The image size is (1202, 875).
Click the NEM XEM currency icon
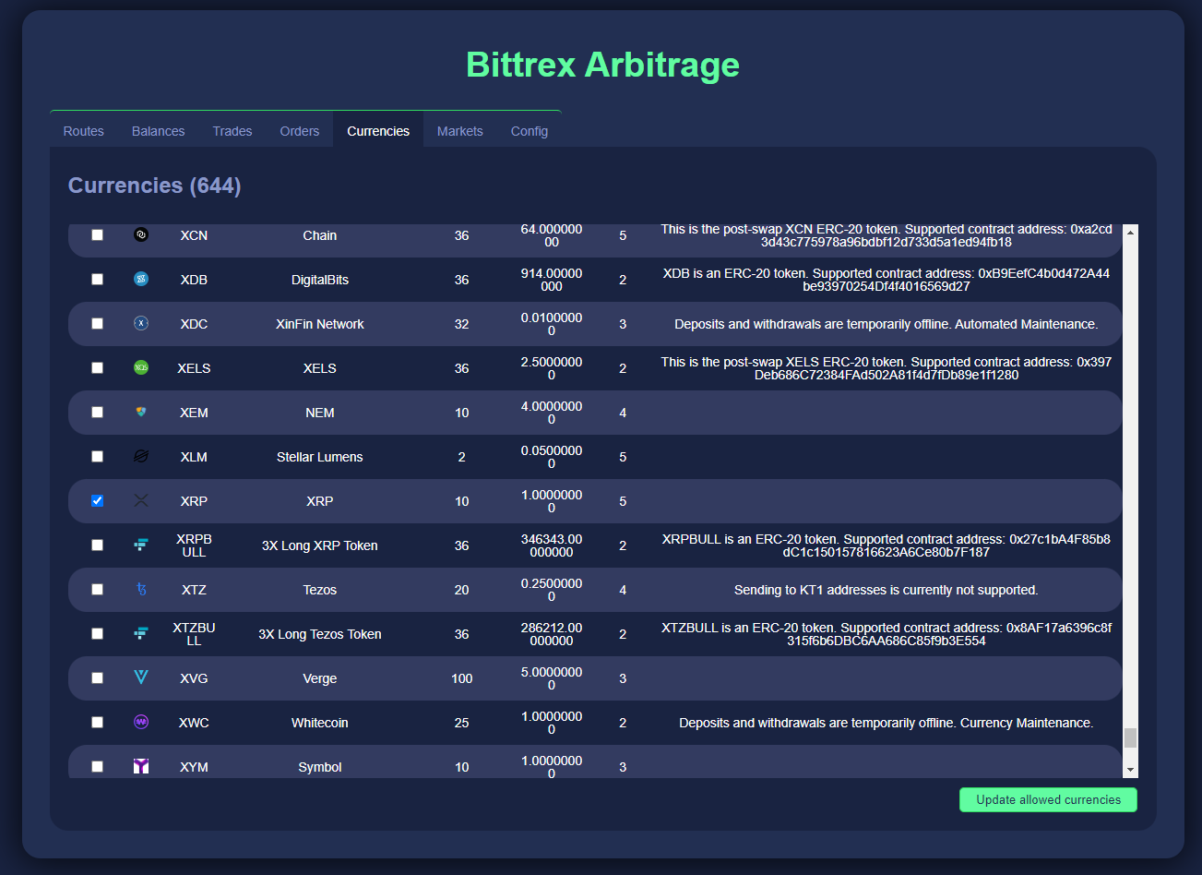[x=141, y=412]
